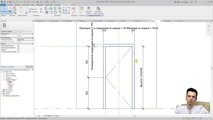The width and height of the screenshot is (213, 120).
Task: Click the Text (A) icon in quick access toolbar
Action: 38,2
